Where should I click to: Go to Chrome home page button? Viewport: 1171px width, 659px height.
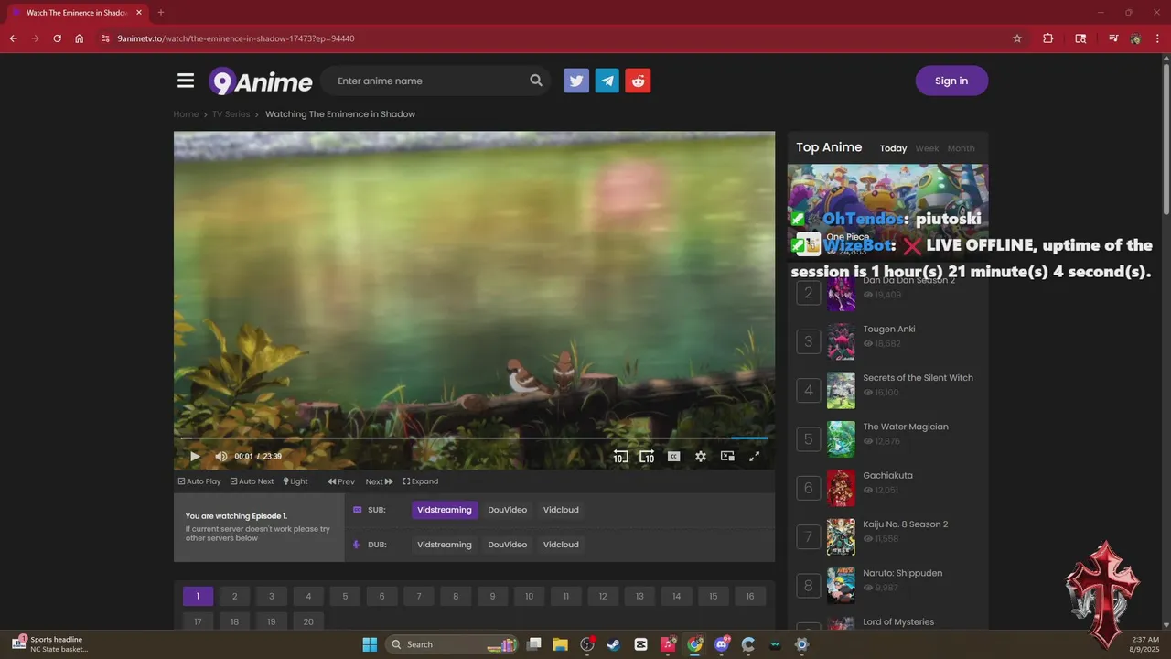(80, 38)
